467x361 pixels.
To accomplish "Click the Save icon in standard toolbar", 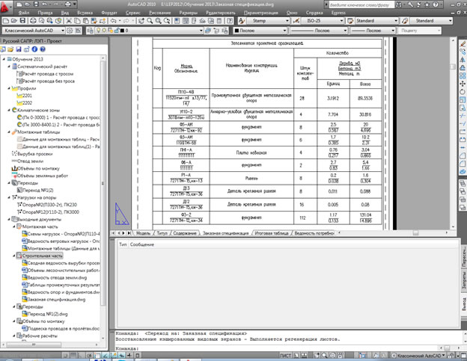I will tap(22, 21).
